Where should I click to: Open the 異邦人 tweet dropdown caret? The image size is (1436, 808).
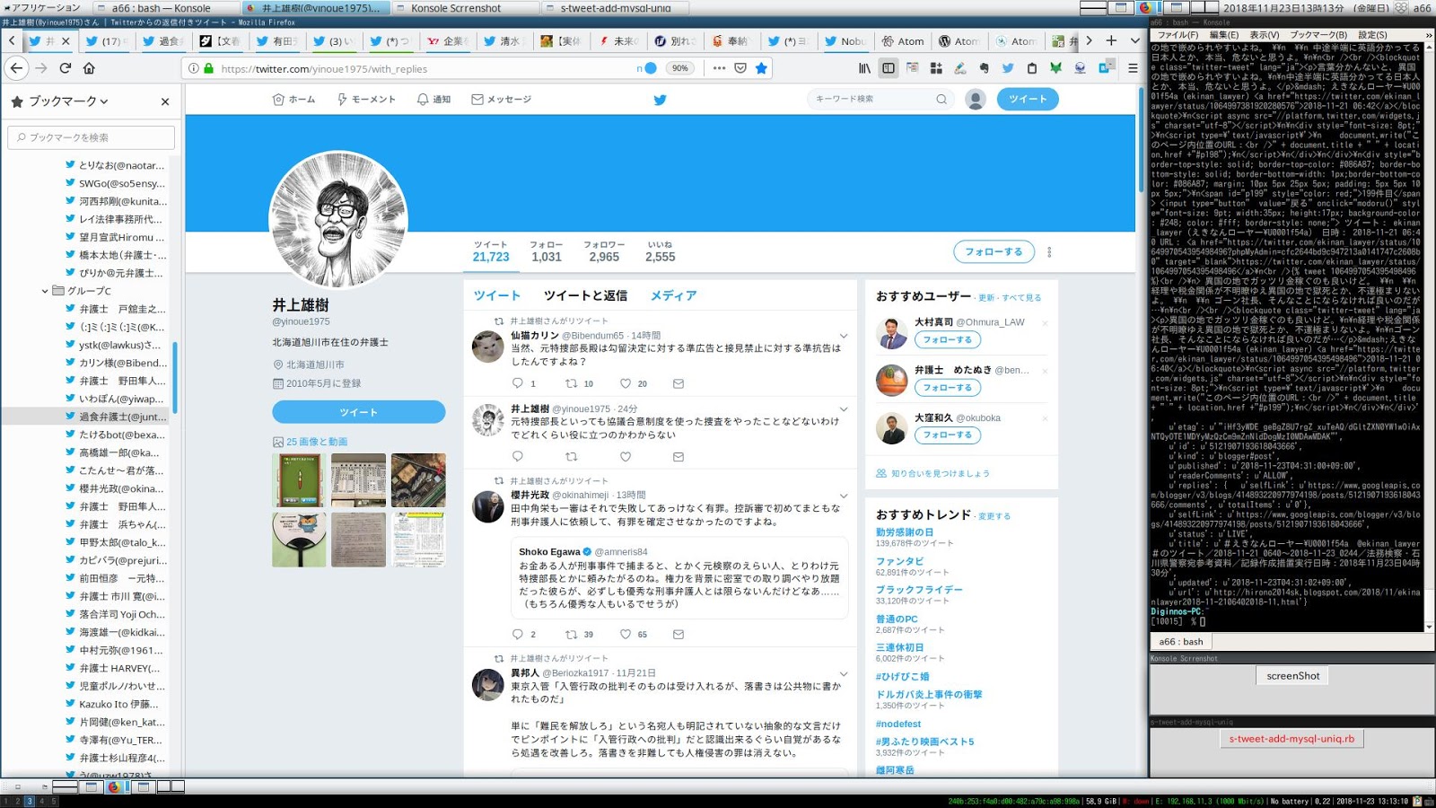[844, 673]
